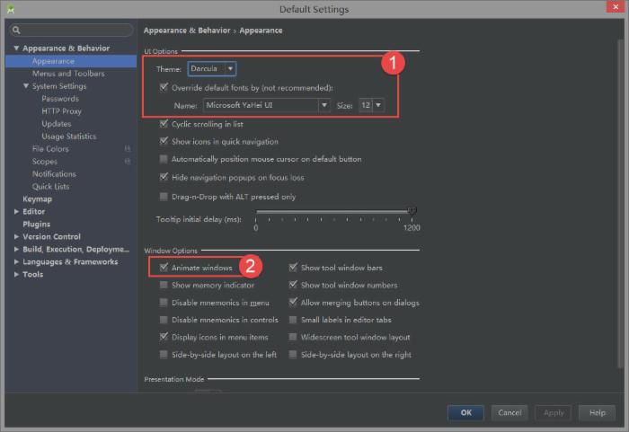Enable Automatically position mouse cursor on default button
The width and height of the screenshot is (629, 432).
164,159
